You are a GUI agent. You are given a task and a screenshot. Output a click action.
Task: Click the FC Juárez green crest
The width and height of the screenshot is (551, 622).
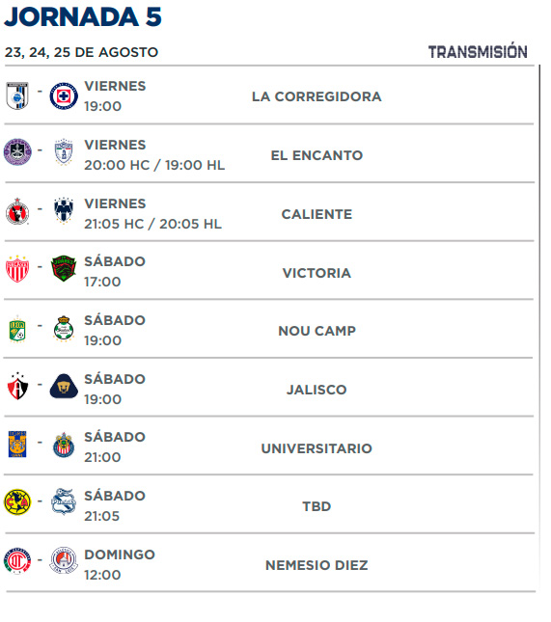[x=64, y=268]
